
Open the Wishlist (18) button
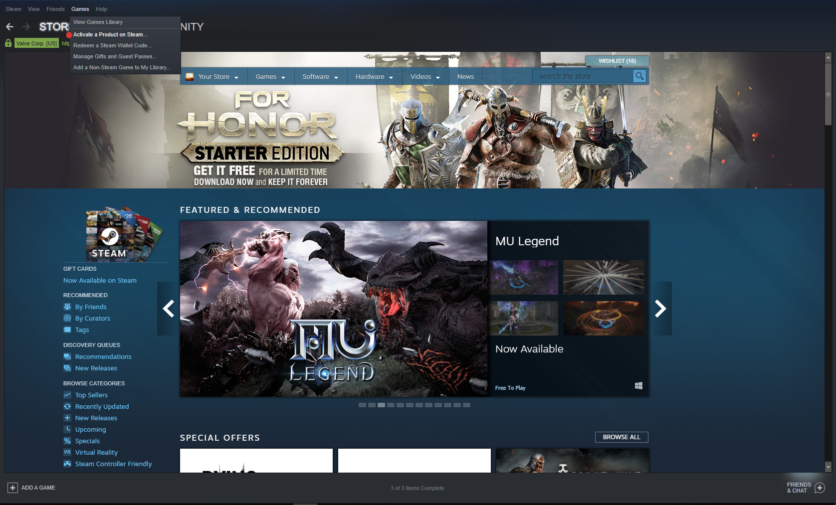(x=617, y=61)
